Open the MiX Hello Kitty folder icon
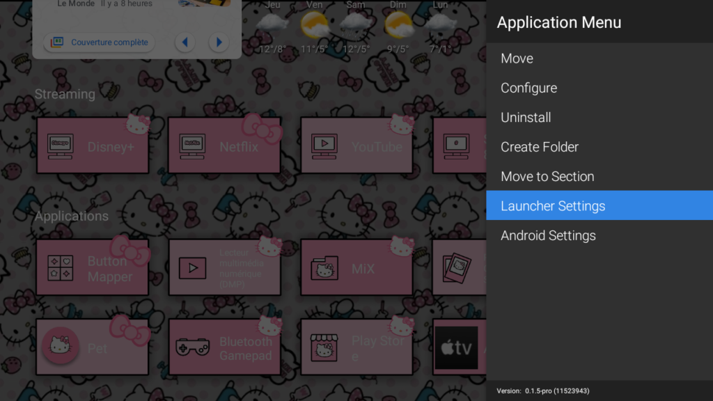This screenshot has height=401, width=713. (324, 268)
